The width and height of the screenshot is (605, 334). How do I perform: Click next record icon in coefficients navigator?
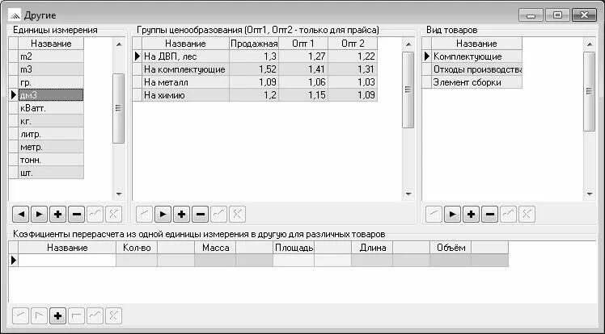[39, 316]
